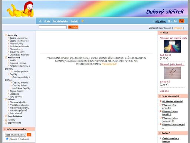
Task: Click the home icon in navigation bar
Action: [x=40, y=21]
